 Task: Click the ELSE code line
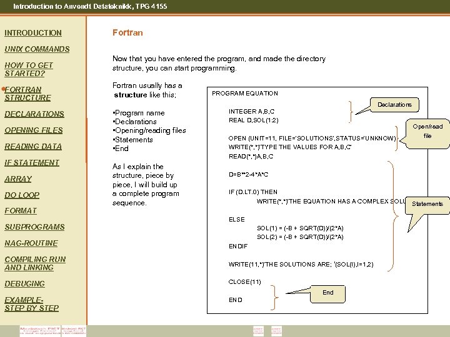pyautogui.click(x=237, y=220)
